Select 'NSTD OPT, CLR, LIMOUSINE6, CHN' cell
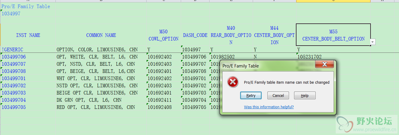 pyautogui.click(x=101, y=85)
